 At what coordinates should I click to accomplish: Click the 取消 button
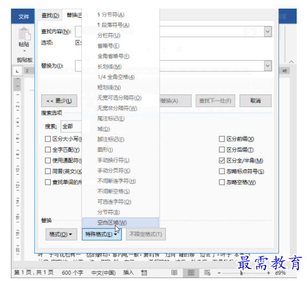[256, 101]
